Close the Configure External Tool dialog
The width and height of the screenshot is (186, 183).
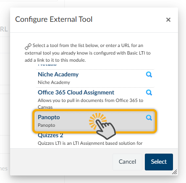coord(168,20)
